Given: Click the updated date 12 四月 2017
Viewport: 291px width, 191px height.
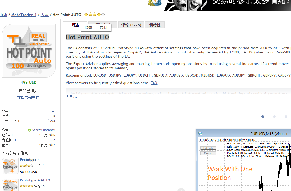Looking at the screenshot, I should [x=46, y=145].
